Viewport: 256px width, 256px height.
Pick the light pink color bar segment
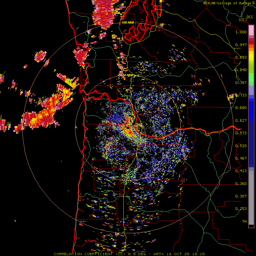pyautogui.click(x=251, y=30)
